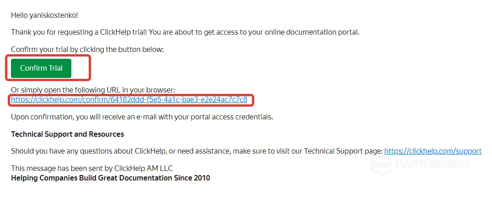Click the green Confirm Trial button

41,68
